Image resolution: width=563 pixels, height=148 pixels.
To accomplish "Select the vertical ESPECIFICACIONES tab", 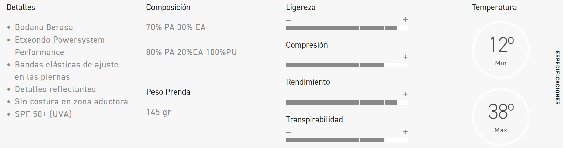I will click(557, 78).
